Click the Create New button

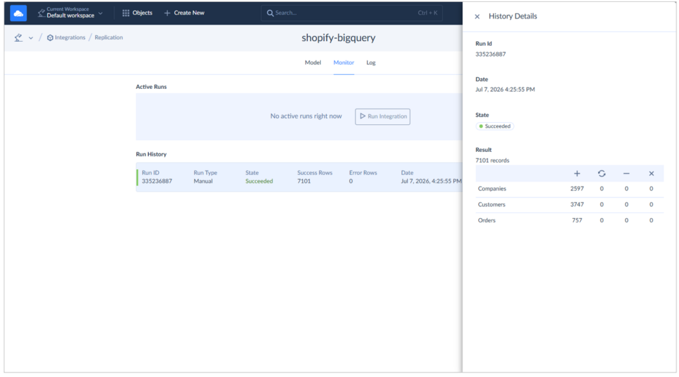[184, 13]
